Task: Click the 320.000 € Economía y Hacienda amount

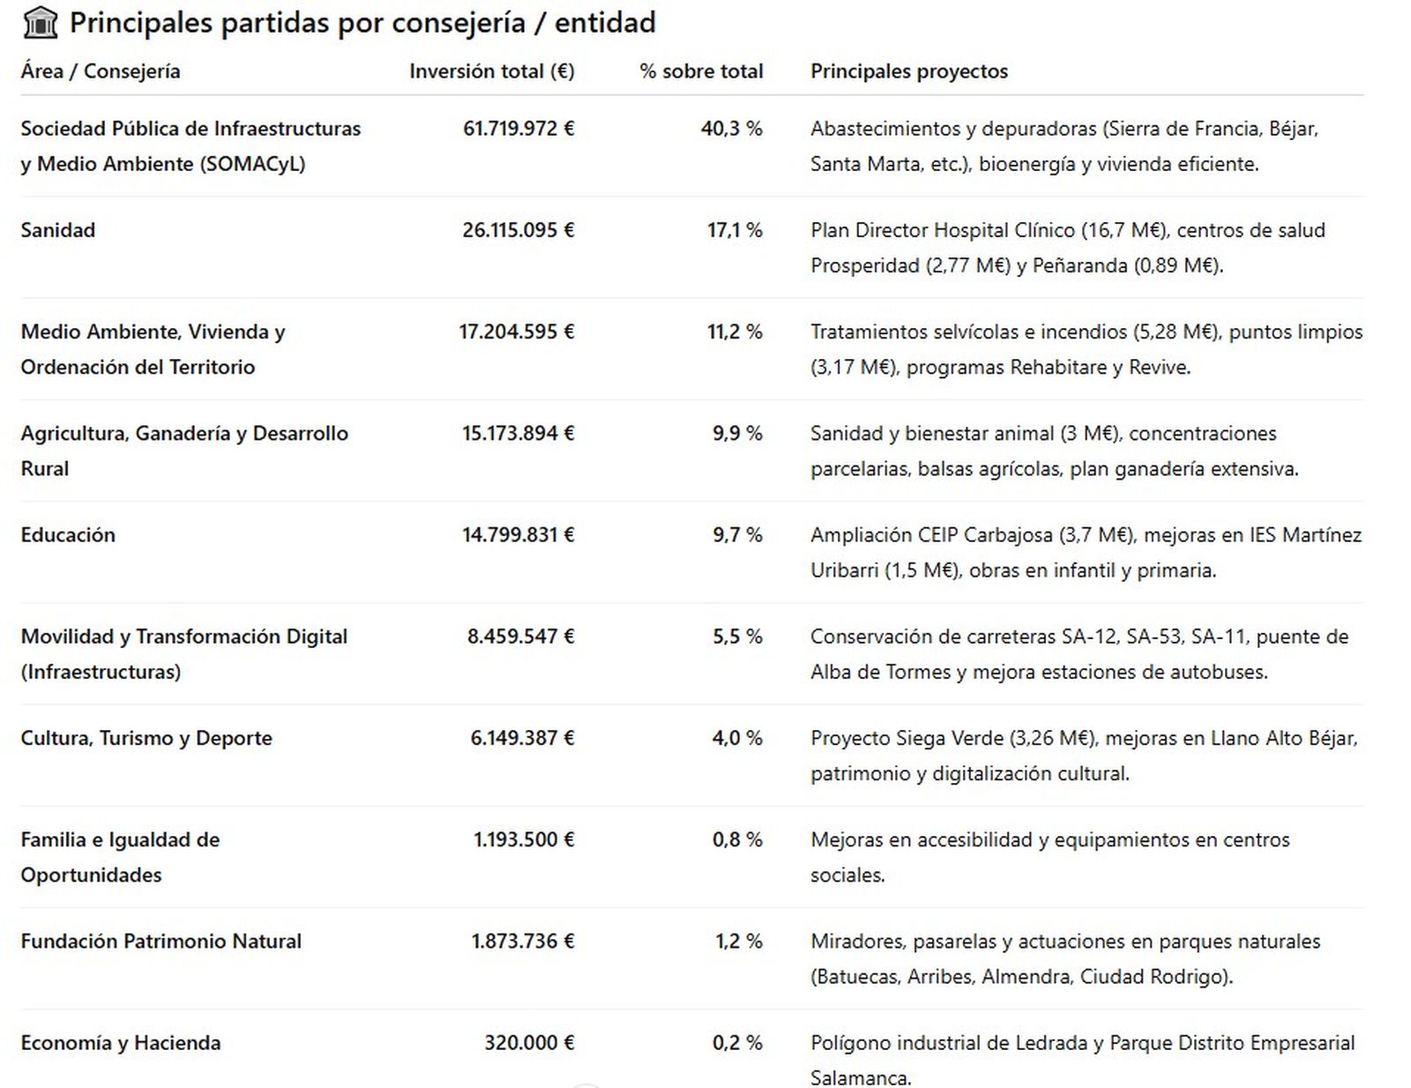Action: [529, 1042]
